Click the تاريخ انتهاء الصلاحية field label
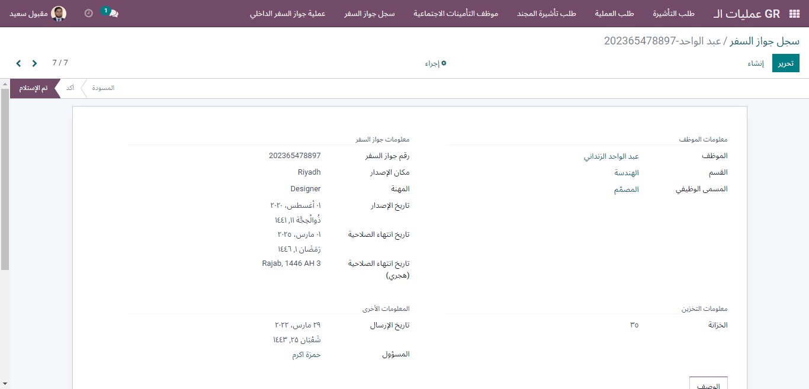Viewport: 809px width, 389px height. coord(379,234)
